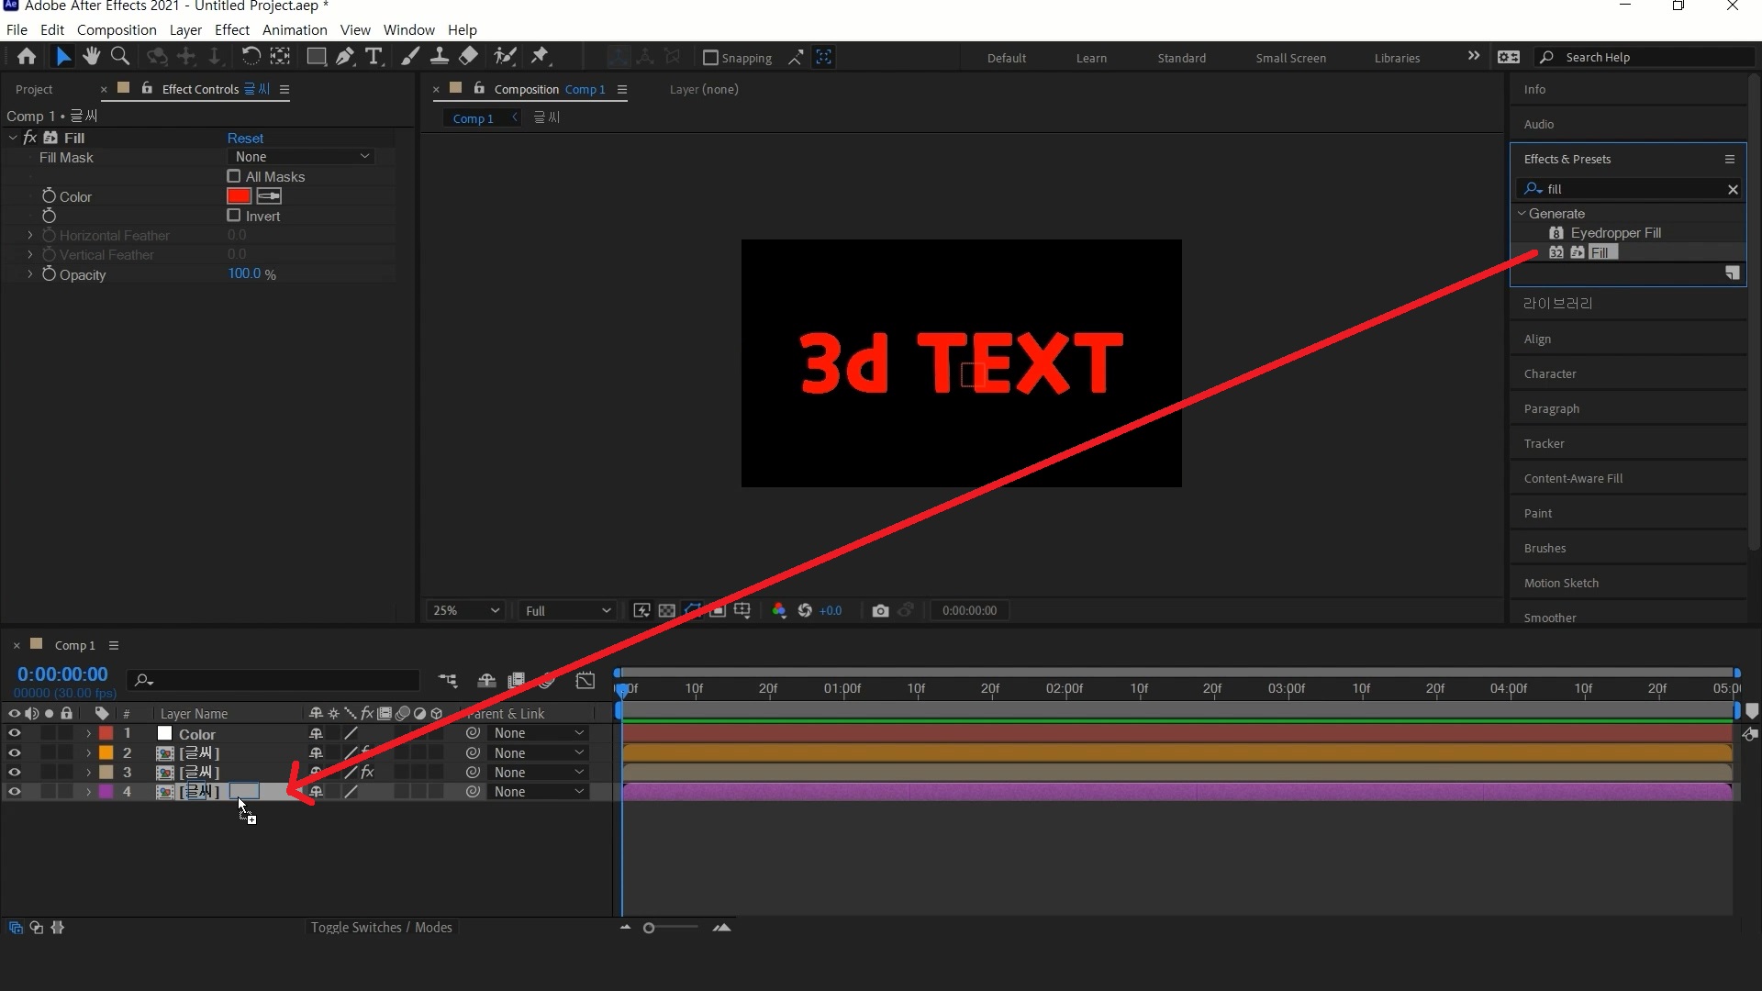The image size is (1762, 991).
Task: Select the Rectangle shape tool
Action: tap(316, 57)
